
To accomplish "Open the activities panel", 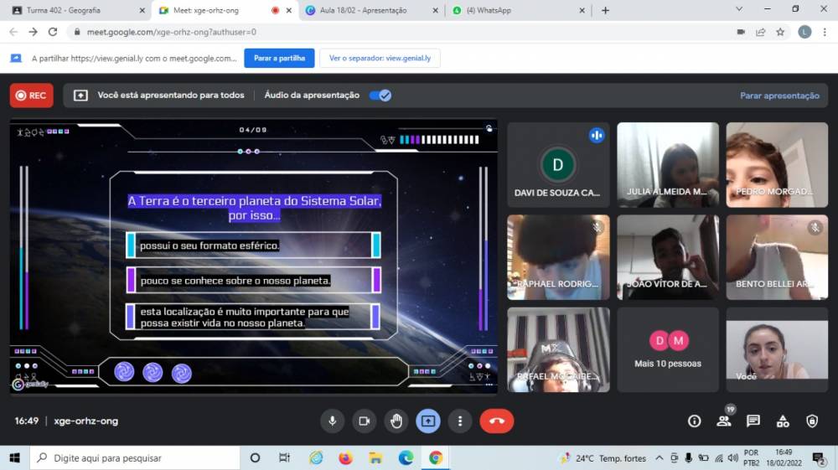I will 783,421.
